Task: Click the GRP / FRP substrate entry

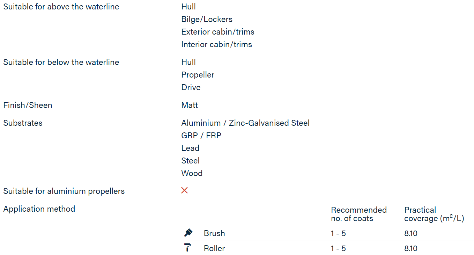Action: (201, 136)
